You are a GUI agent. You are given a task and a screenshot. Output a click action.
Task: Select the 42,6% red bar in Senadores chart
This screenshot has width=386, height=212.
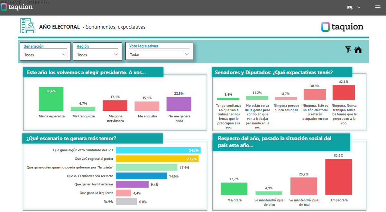coord(344,92)
